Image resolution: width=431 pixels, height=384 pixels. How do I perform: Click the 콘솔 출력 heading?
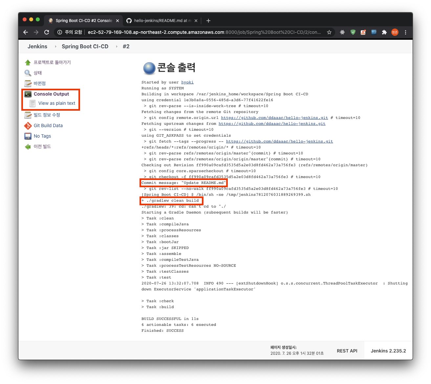(x=177, y=68)
